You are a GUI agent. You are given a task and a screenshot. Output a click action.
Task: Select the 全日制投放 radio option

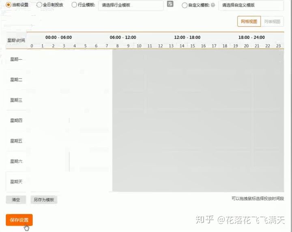pos(39,5)
